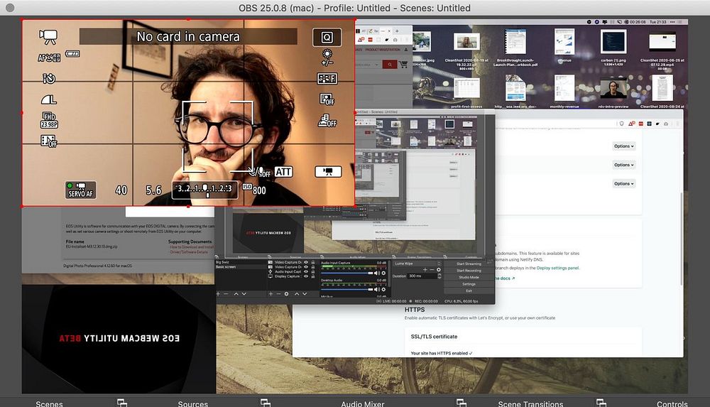The height and width of the screenshot is (407, 710).
Task: Mute Audio Input Capture speaker icon
Action: (x=377, y=273)
